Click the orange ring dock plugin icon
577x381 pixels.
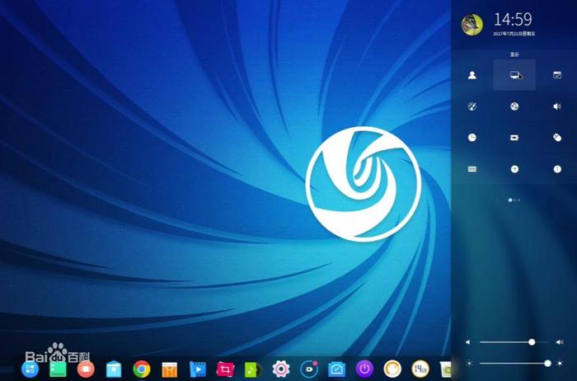point(392,369)
